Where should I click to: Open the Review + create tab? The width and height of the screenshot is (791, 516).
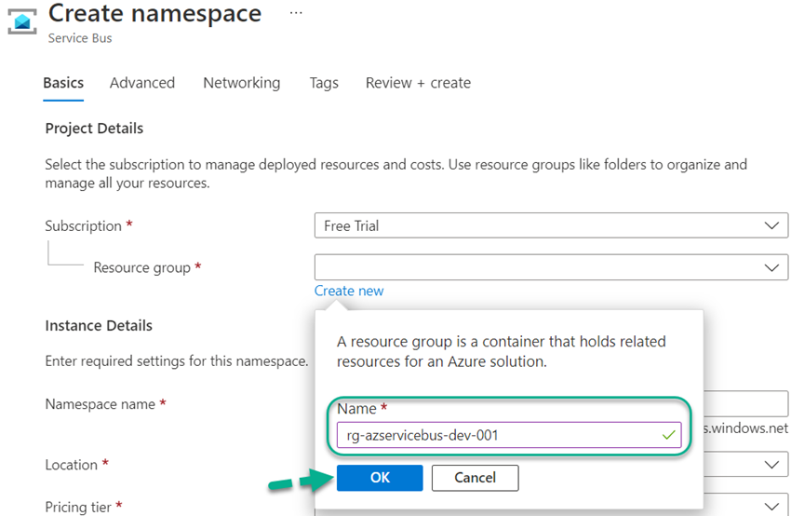(418, 83)
